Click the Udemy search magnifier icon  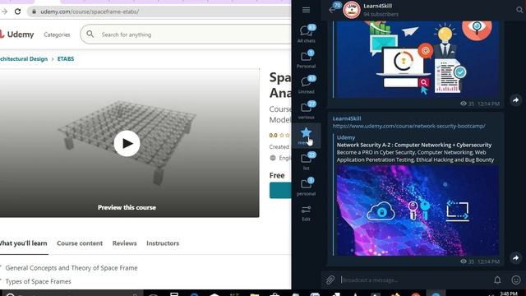[90, 34]
